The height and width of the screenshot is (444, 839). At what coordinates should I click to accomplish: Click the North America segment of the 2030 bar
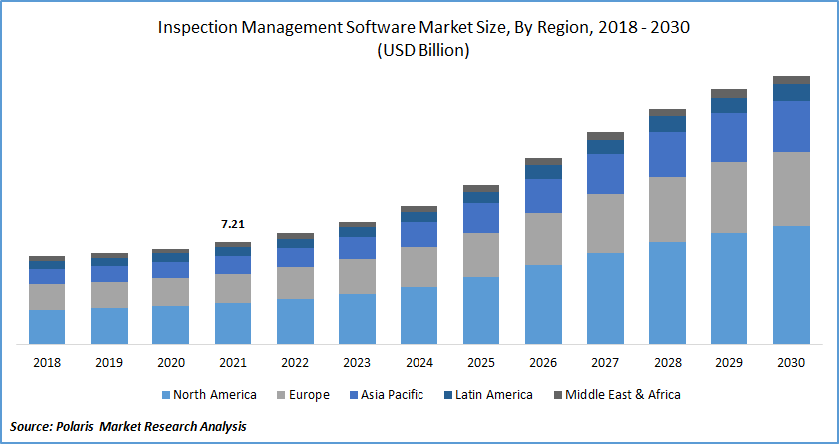click(791, 286)
